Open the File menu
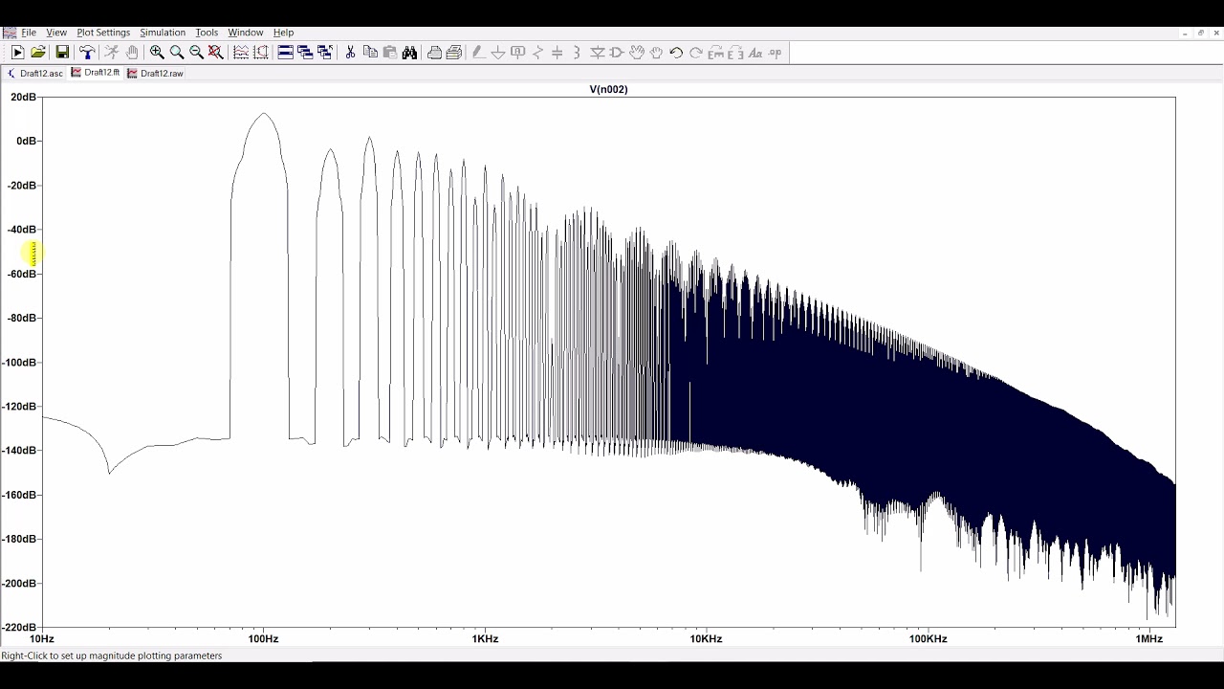Image resolution: width=1224 pixels, height=689 pixels. (29, 33)
